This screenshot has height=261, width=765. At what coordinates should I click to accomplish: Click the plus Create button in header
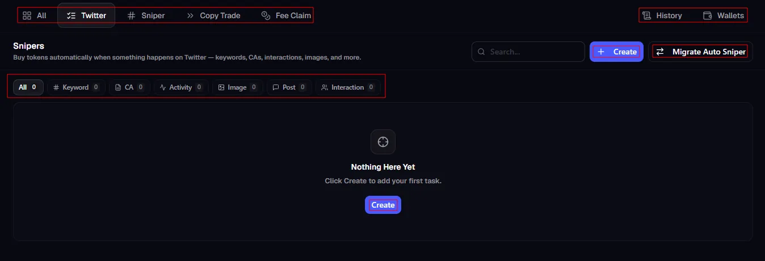(x=616, y=52)
